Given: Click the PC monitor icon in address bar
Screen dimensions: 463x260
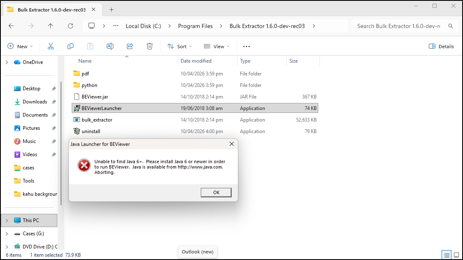Looking at the screenshot, I should click(x=92, y=26).
